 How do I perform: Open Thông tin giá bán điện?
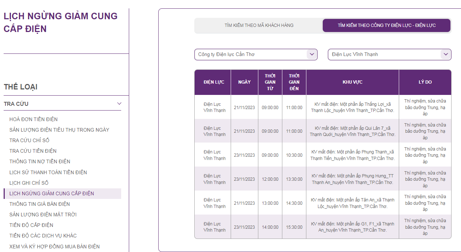(40, 204)
